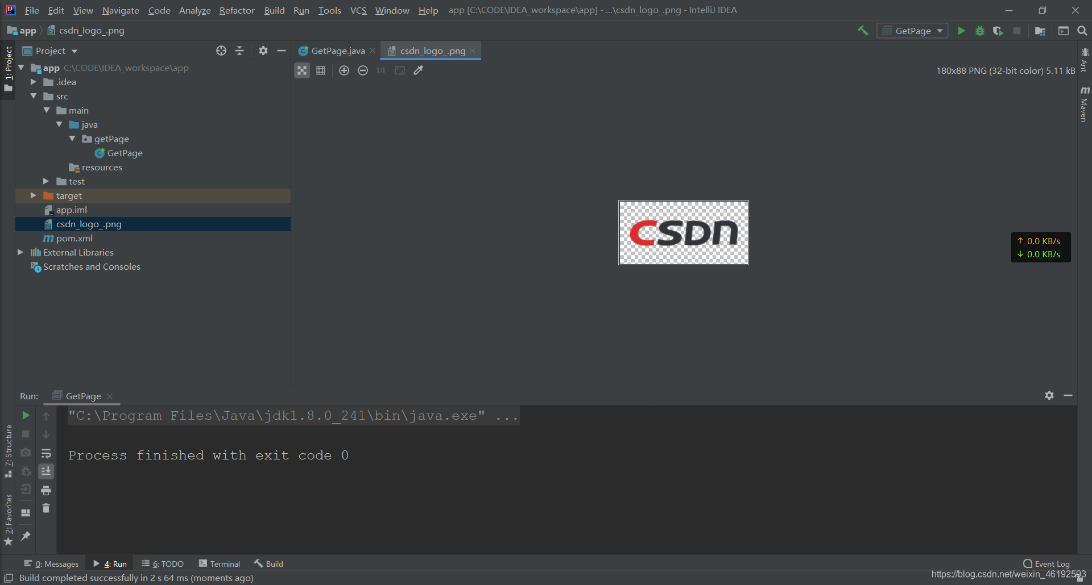
Task: Open the 0: Messages tool window
Action: [51, 563]
